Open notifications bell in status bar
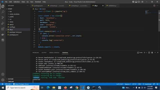Viewport: 160px width, 90px height. (x=157, y=84)
